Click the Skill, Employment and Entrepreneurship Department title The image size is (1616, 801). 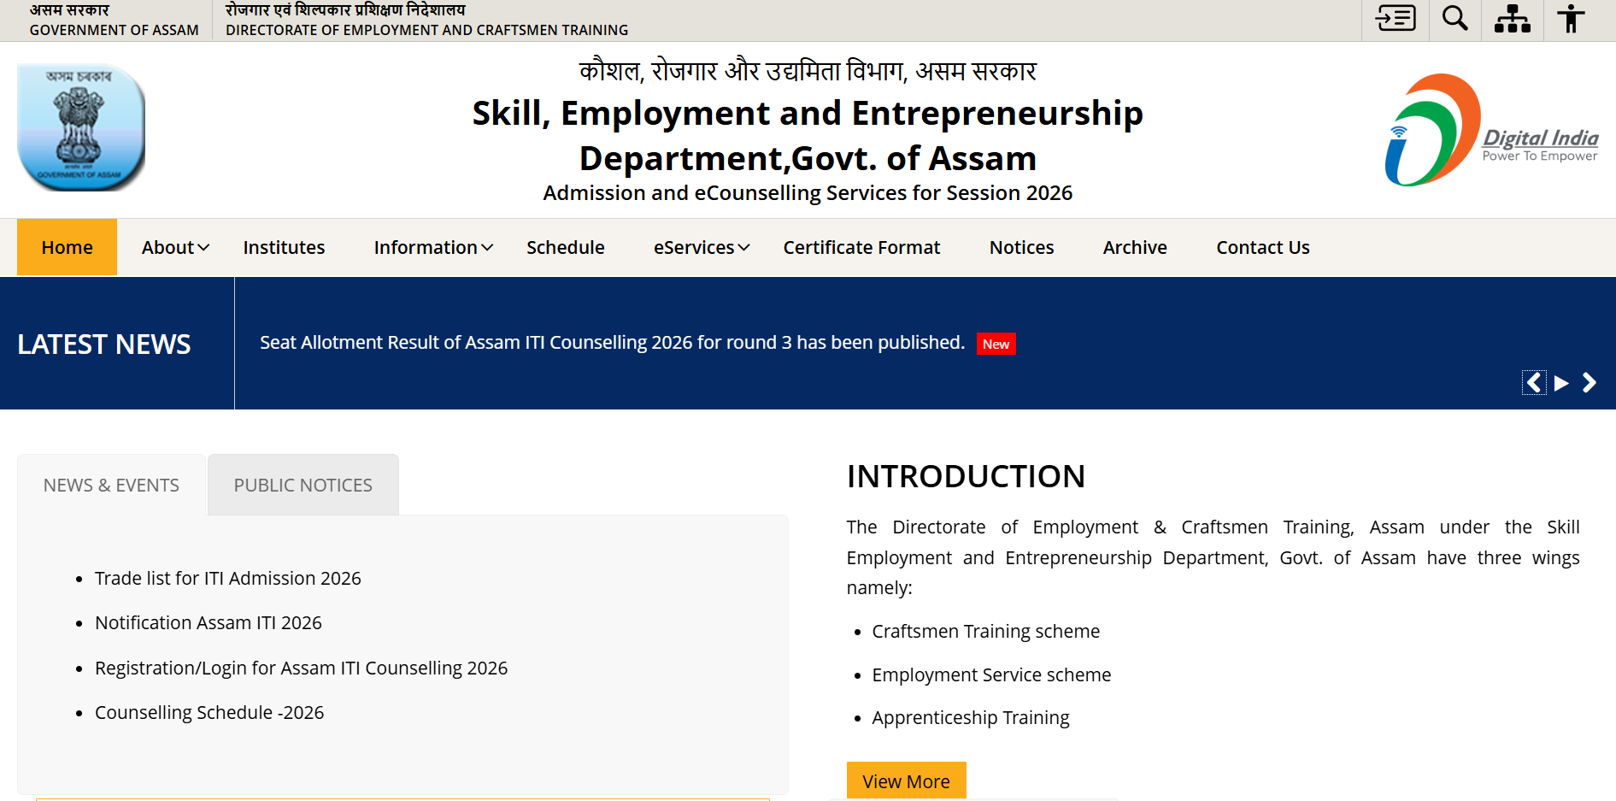808,135
